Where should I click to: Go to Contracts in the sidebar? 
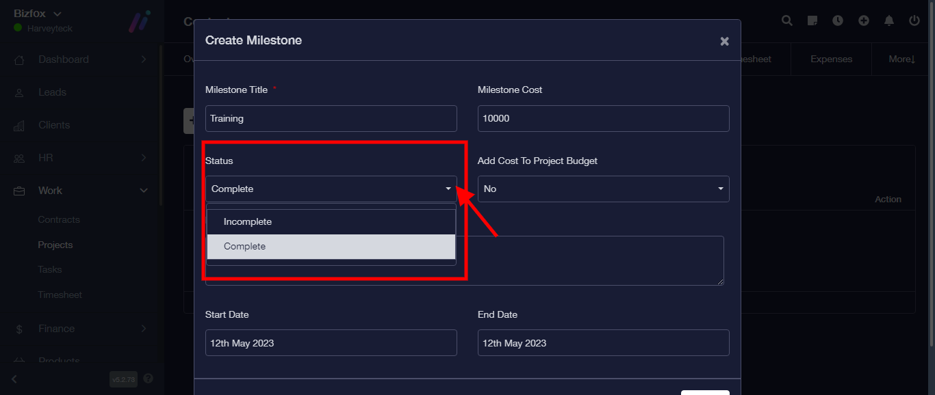click(x=59, y=220)
